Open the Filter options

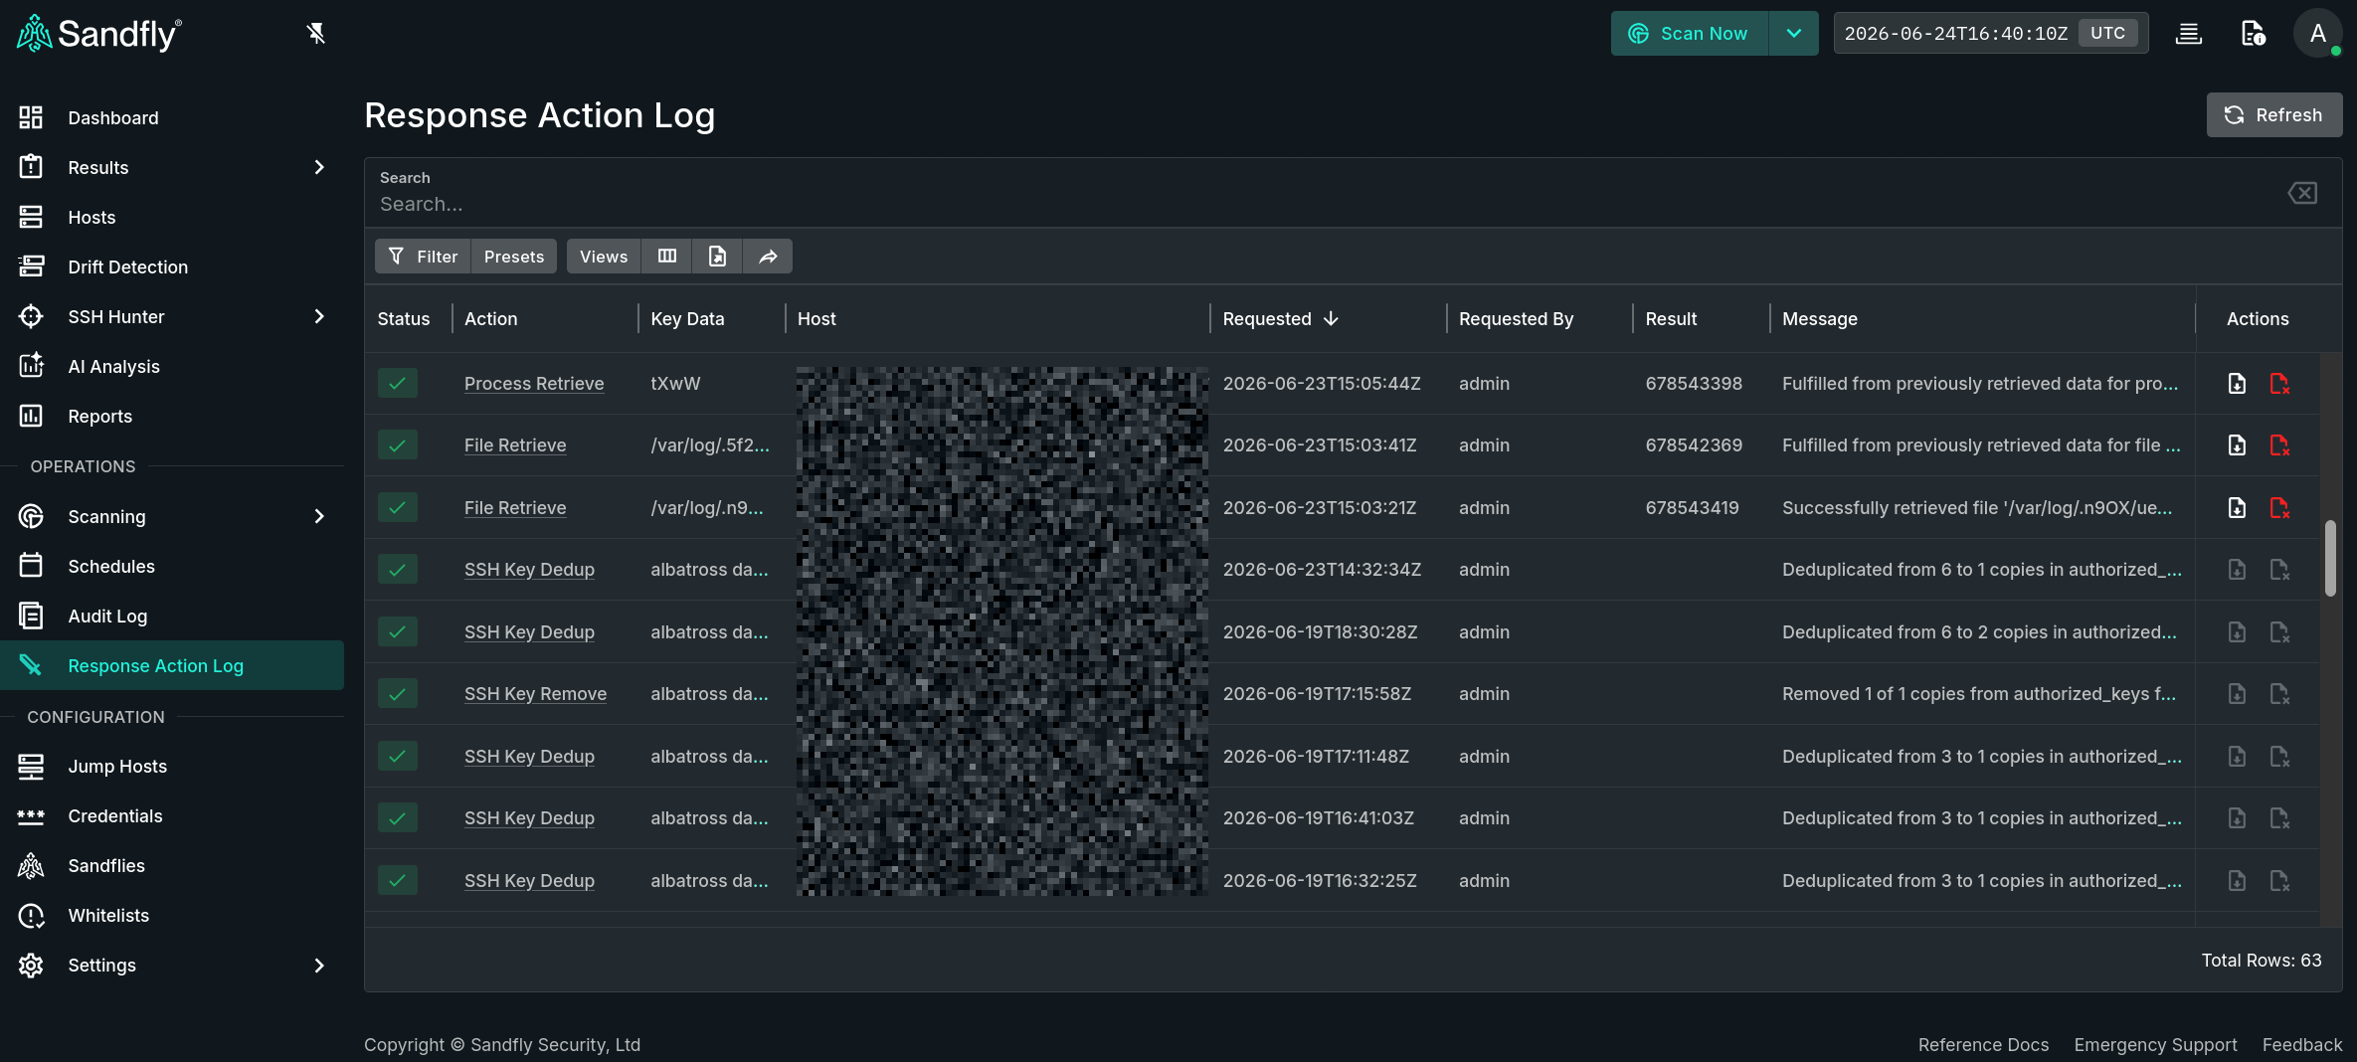423,257
